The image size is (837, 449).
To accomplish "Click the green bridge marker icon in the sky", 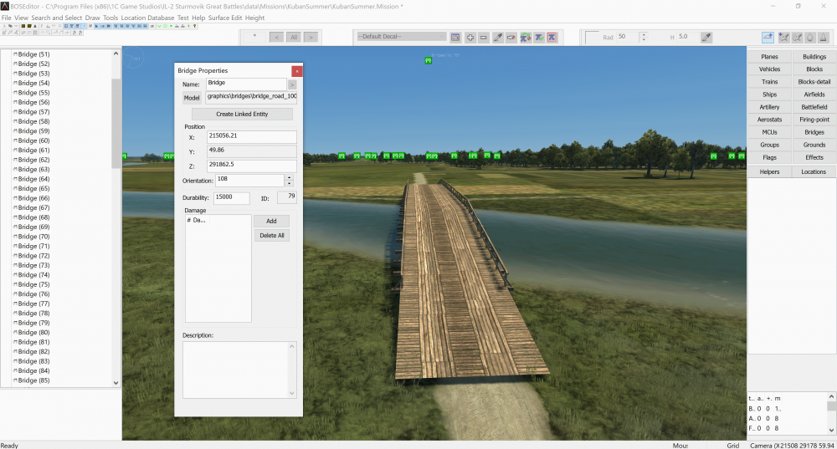I will [x=429, y=60].
